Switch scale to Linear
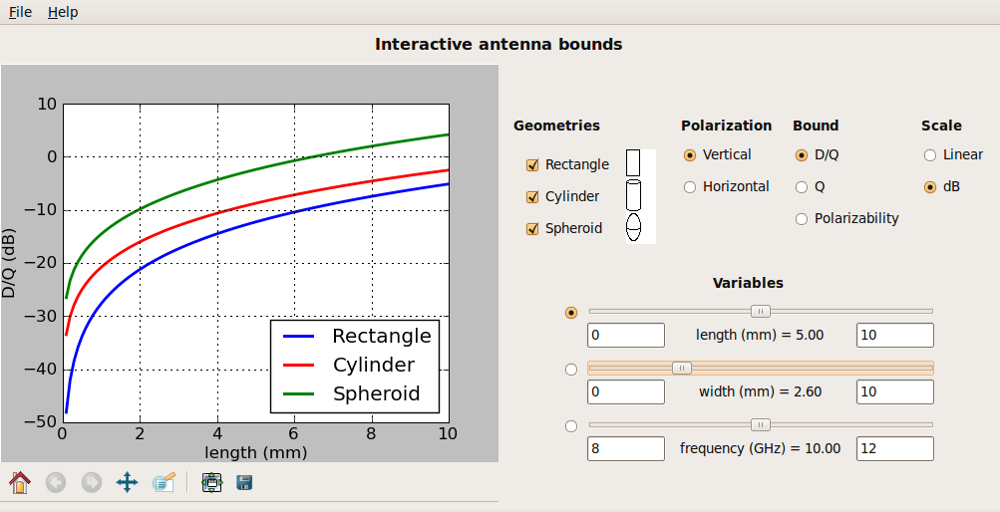Viewport: 1000px width, 512px height. click(930, 155)
